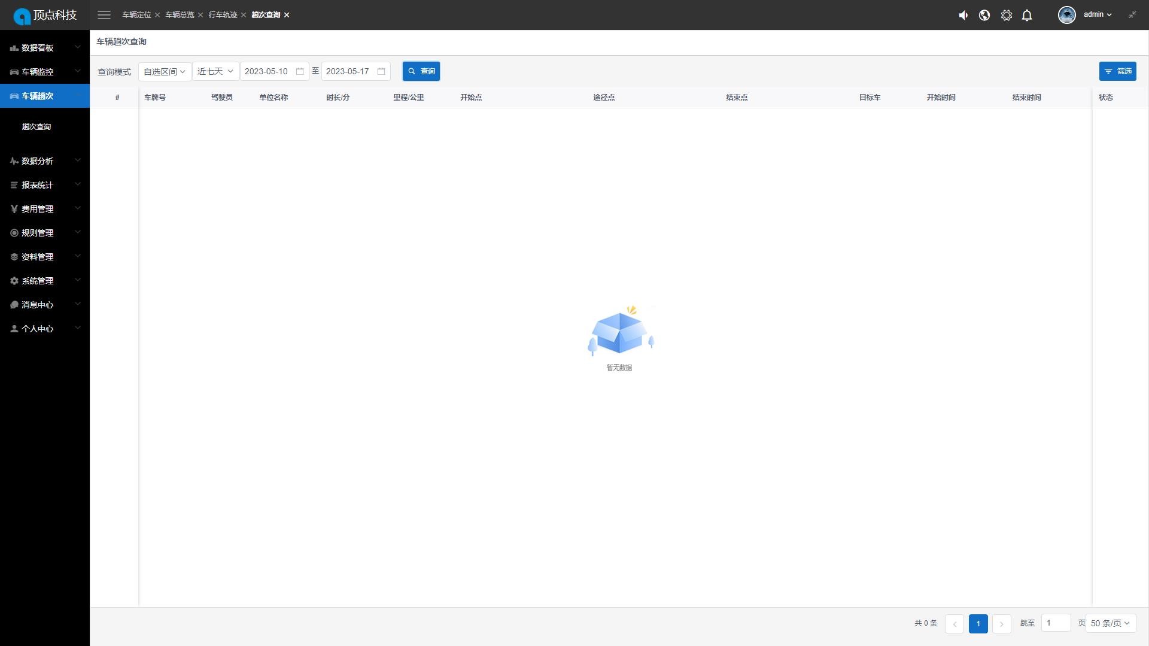1149x646 pixels.
Task: Open the 自选区间 query mode dropdown
Action: click(165, 71)
